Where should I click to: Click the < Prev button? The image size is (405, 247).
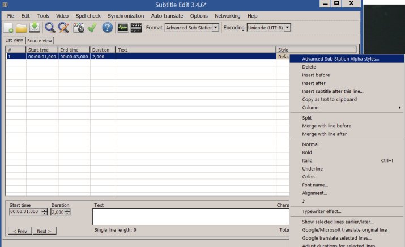pyautogui.click(x=20, y=231)
